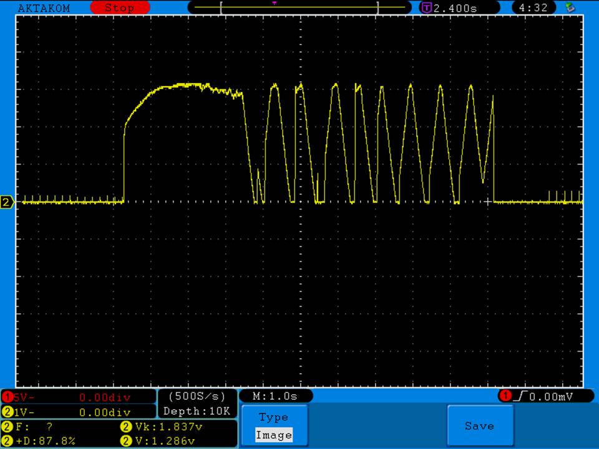Click the pink trigger marker on memory bar

click(275, 3)
